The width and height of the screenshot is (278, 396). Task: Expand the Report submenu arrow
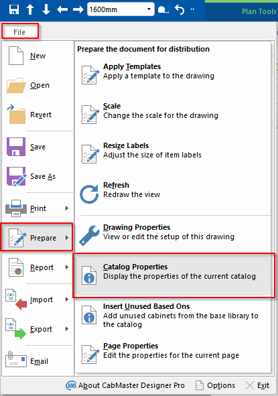(x=67, y=267)
